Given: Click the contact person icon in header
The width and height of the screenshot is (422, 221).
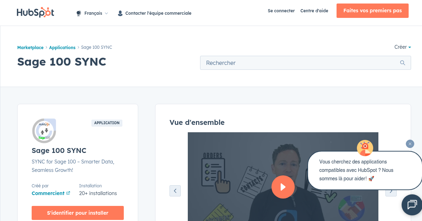Looking at the screenshot, I should coord(120,13).
